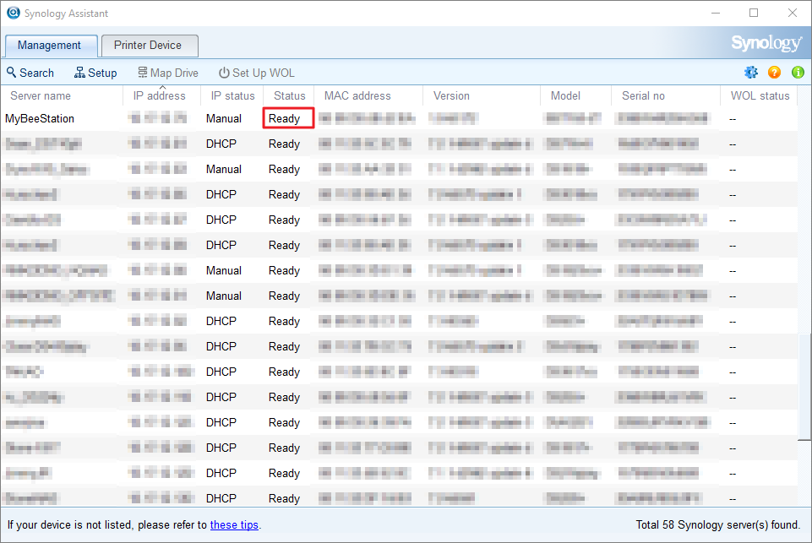This screenshot has height=543, width=812.
Task: Open the "these tips" link
Action: (x=234, y=524)
